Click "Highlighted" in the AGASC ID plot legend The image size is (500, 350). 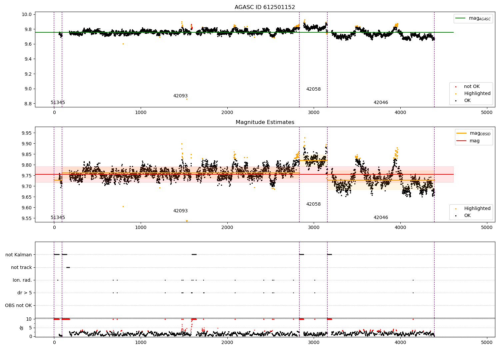click(477, 94)
